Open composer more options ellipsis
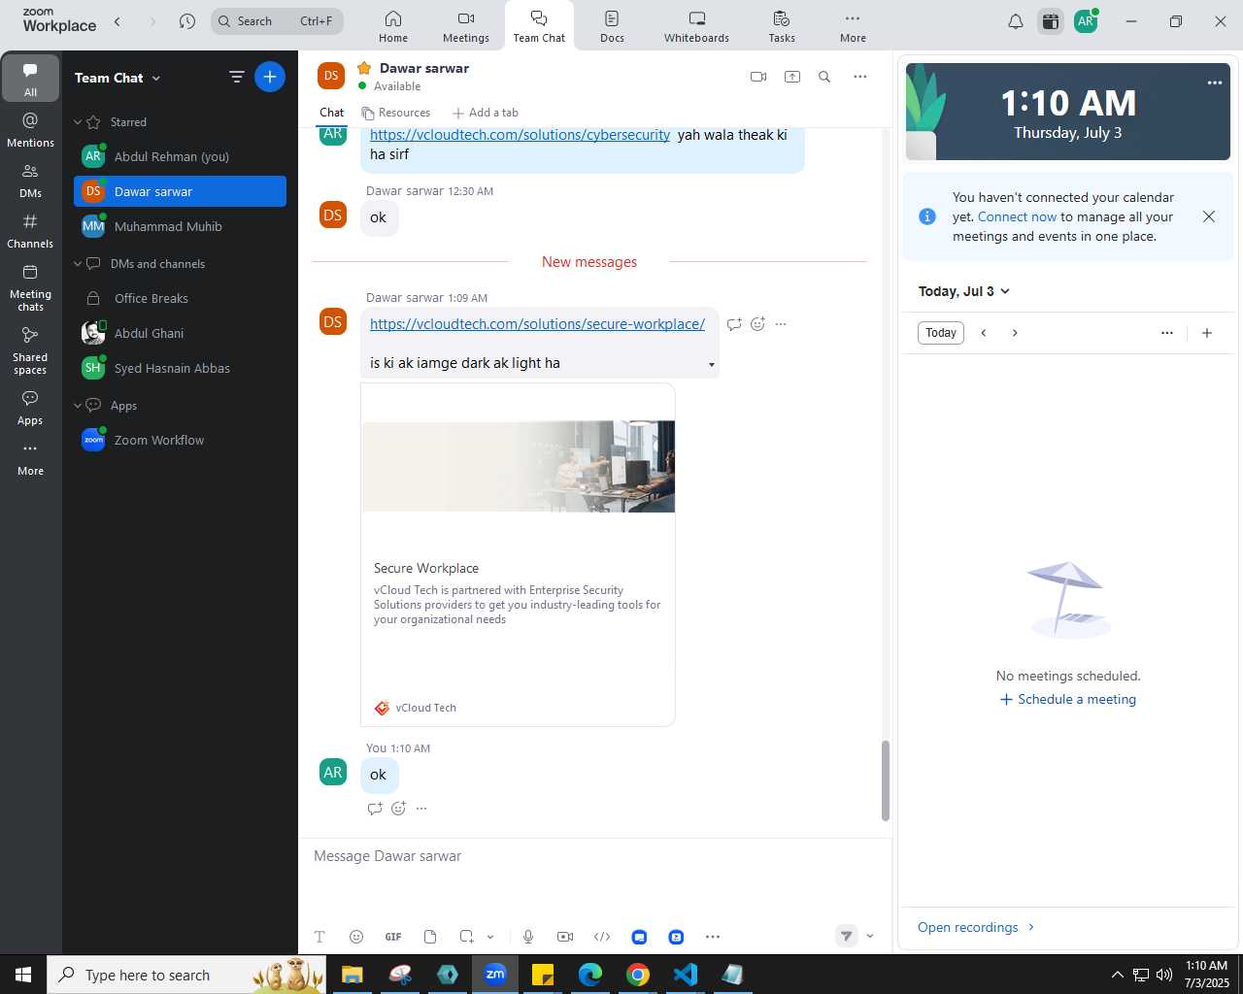Viewport: 1243px width, 994px height. click(x=713, y=937)
